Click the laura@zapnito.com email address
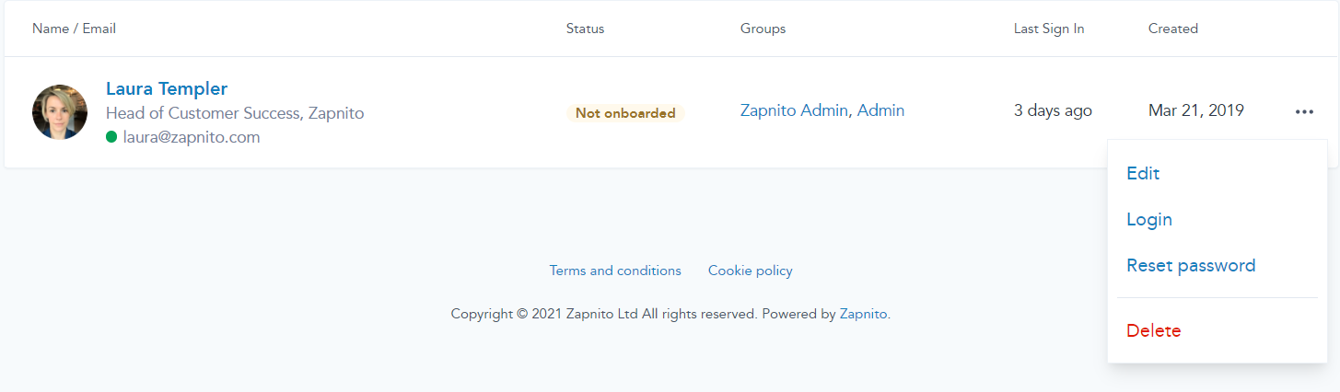1340x392 pixels. coord(192,137)
